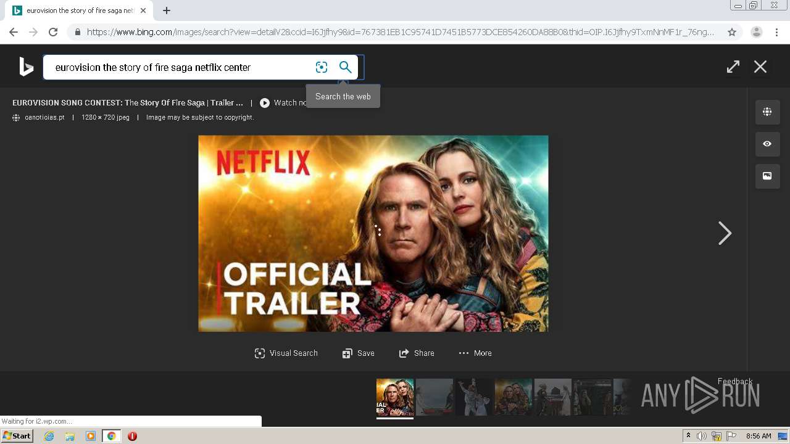Select first filmstrip thumbnail of trailer
Screen dimensions: 790x444
[x=395, y=397]
